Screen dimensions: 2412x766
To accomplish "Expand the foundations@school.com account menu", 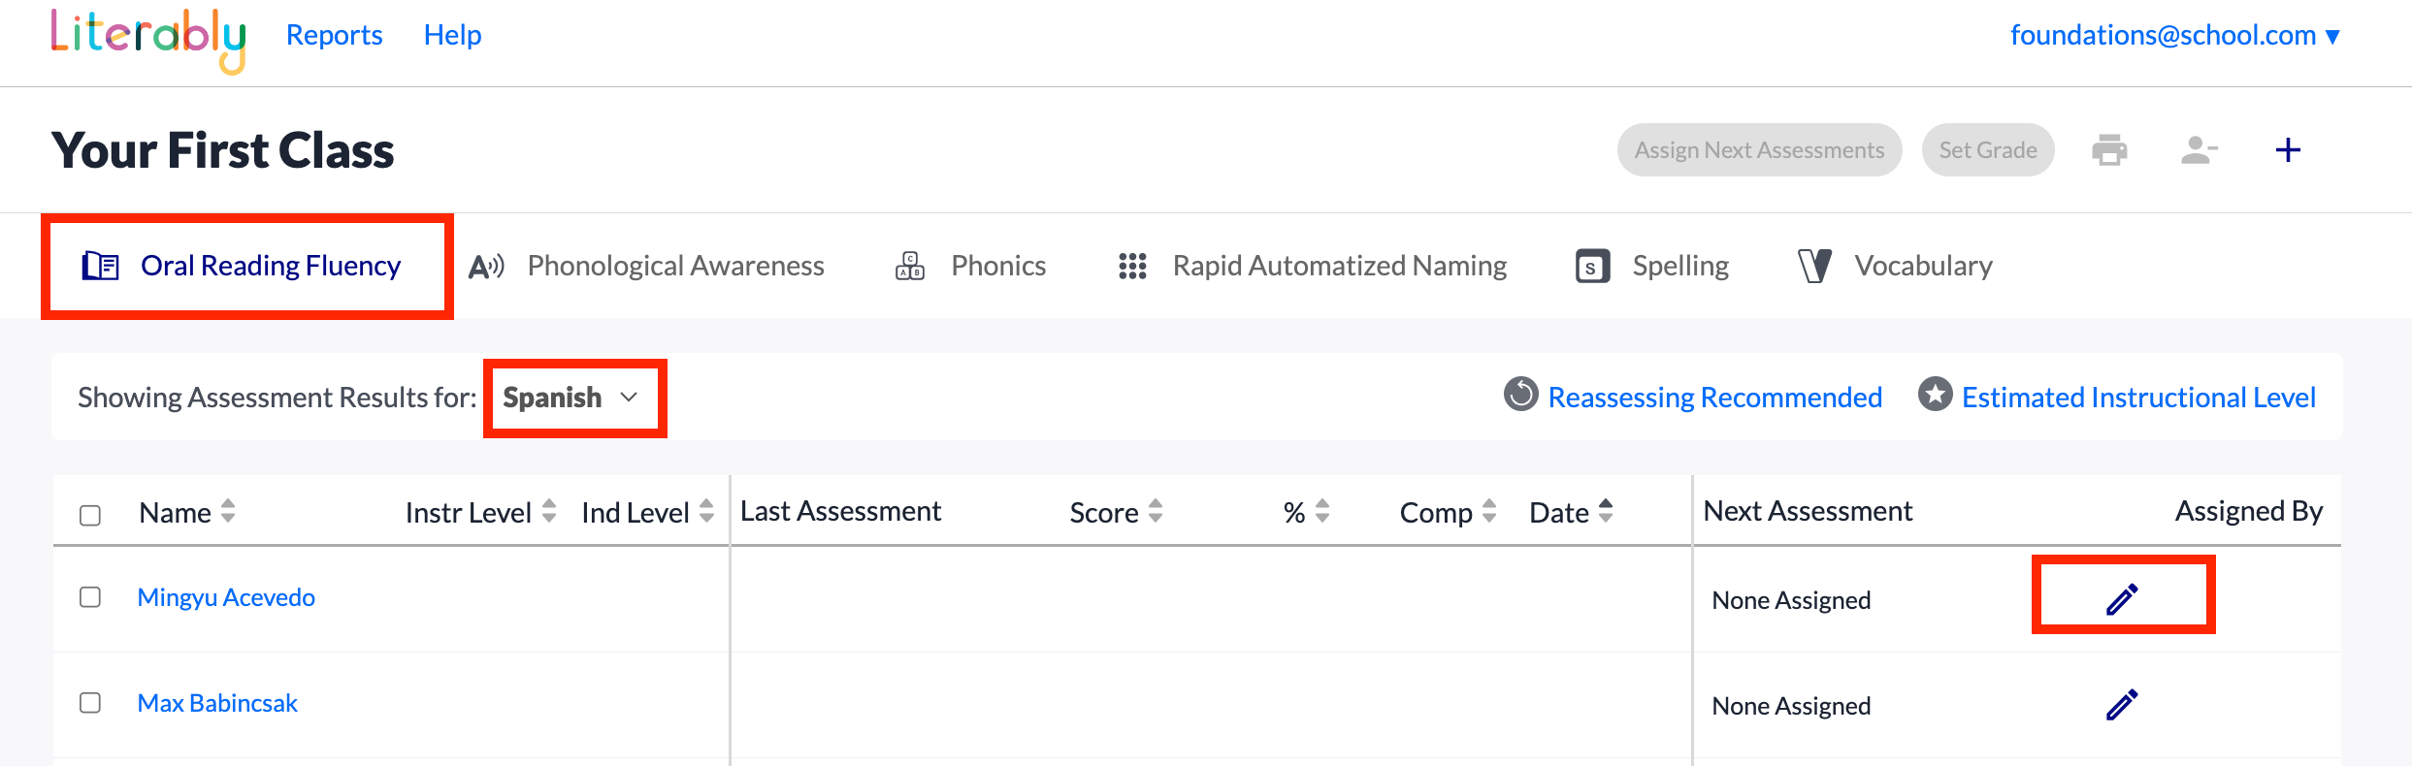I will [x=2174, y=36].
